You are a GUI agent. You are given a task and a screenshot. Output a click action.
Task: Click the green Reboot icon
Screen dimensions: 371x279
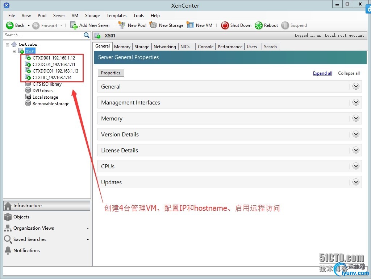[x=259, y=25]
